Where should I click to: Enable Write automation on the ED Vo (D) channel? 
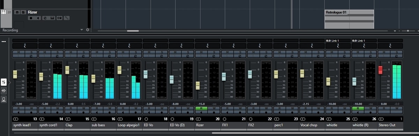pyautogui.click(x=188, y=109)
